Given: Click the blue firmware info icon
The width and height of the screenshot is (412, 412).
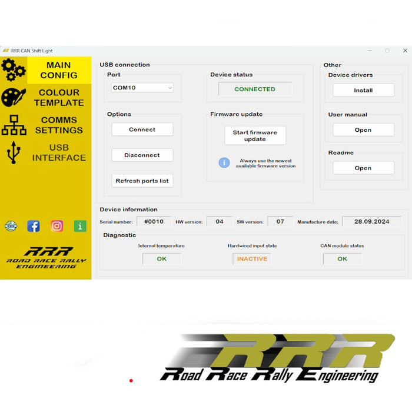Looking at the screenshot, I should 224,162.
